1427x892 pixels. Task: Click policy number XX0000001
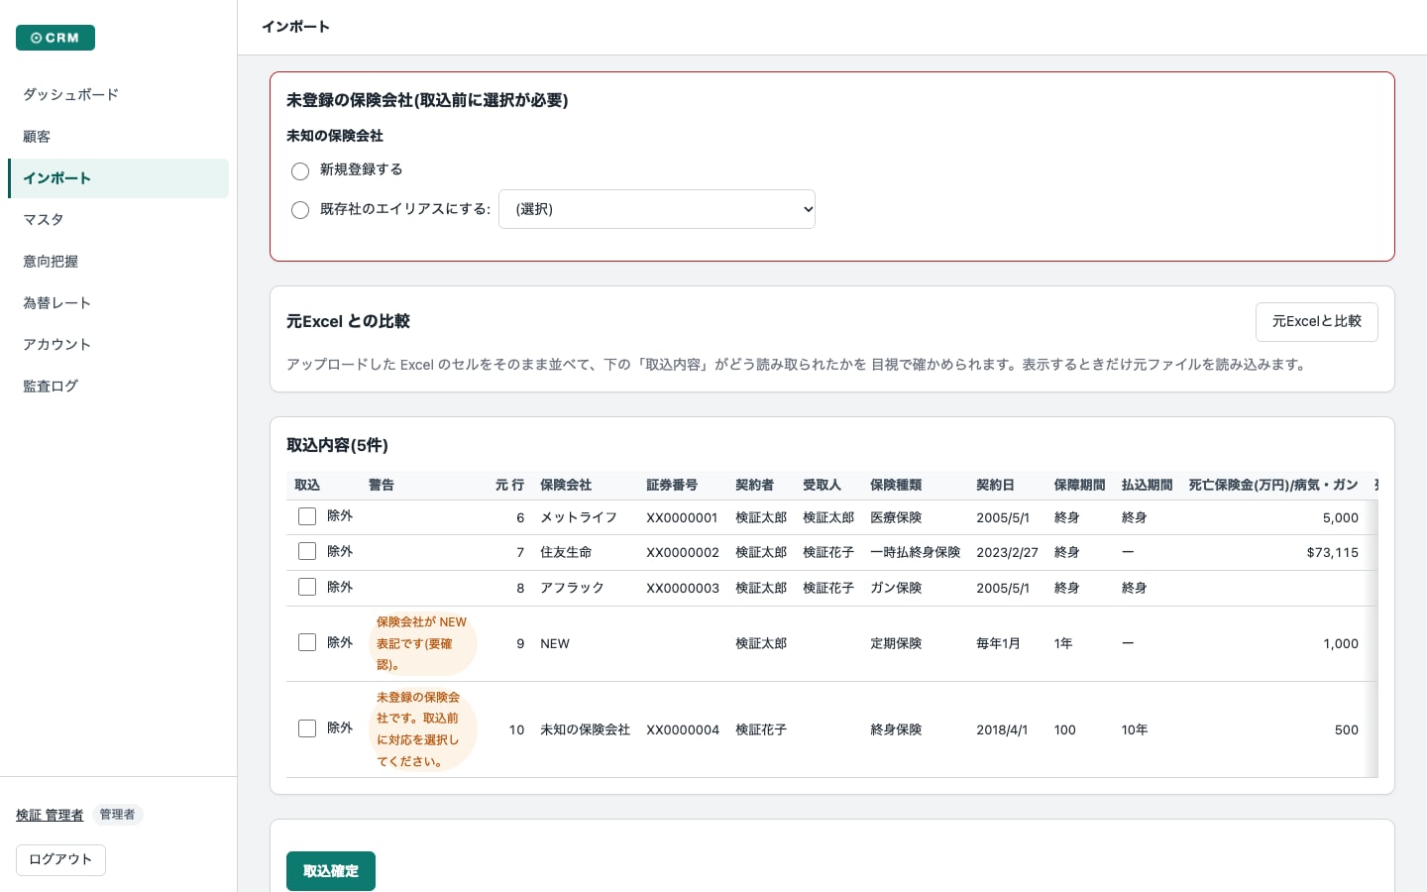tap(682, 517)
